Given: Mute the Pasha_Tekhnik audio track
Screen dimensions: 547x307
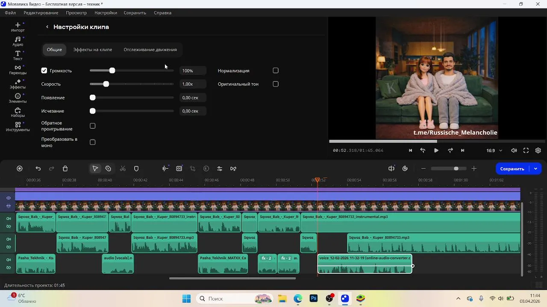Looking at the screenshot, I should pos(9,260).
